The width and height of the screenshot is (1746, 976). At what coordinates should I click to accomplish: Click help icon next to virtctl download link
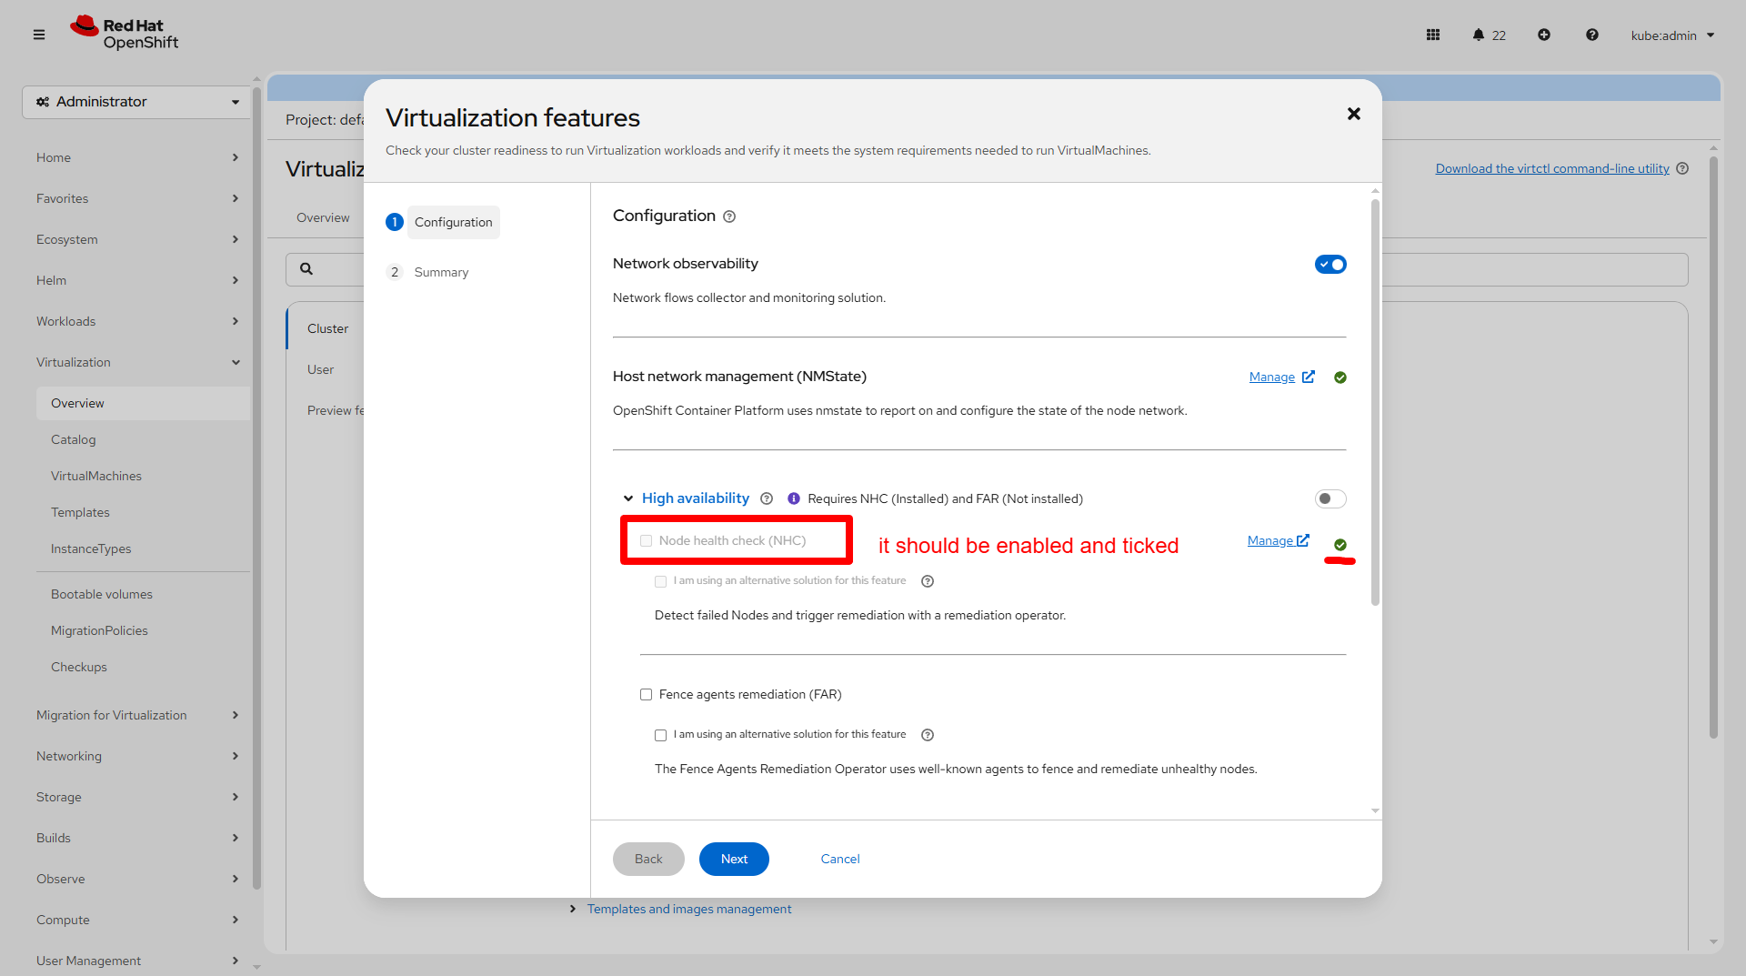click(1682, 168)
